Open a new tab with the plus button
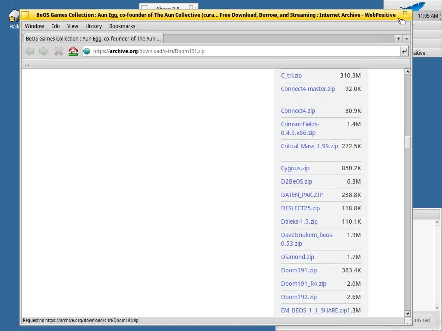This screenshot has height=331, width=442. pyautogui.click(x=398, y=39)
